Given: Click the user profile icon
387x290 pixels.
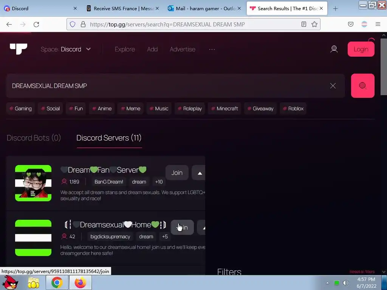Looking at the screenshot, I should (x=334, y=49).
